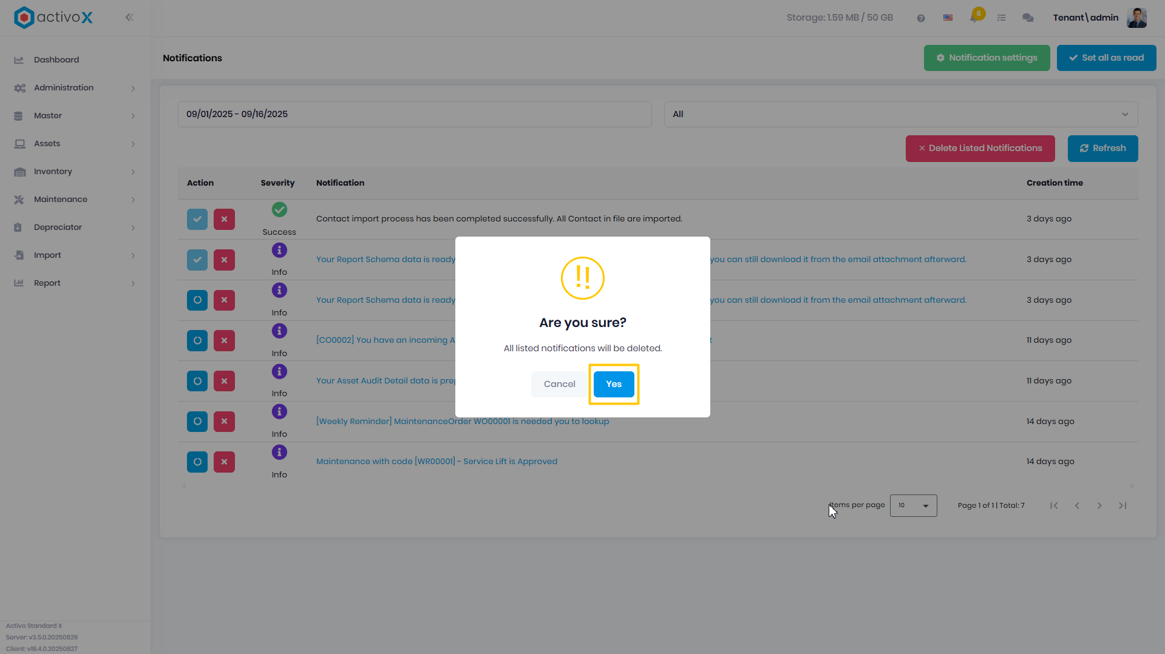The height and width of the screenshot is (654, 1165).
Task: Mark Asset Audit Detail notification as read
Action: [197, 381]
